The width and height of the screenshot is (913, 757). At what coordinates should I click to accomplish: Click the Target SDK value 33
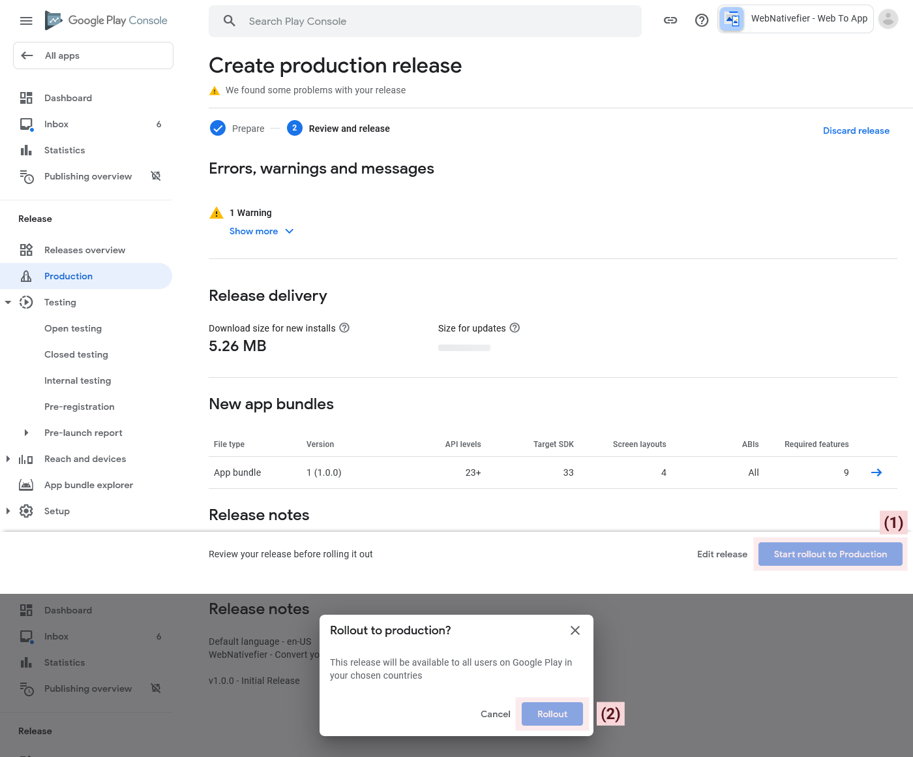569,472
